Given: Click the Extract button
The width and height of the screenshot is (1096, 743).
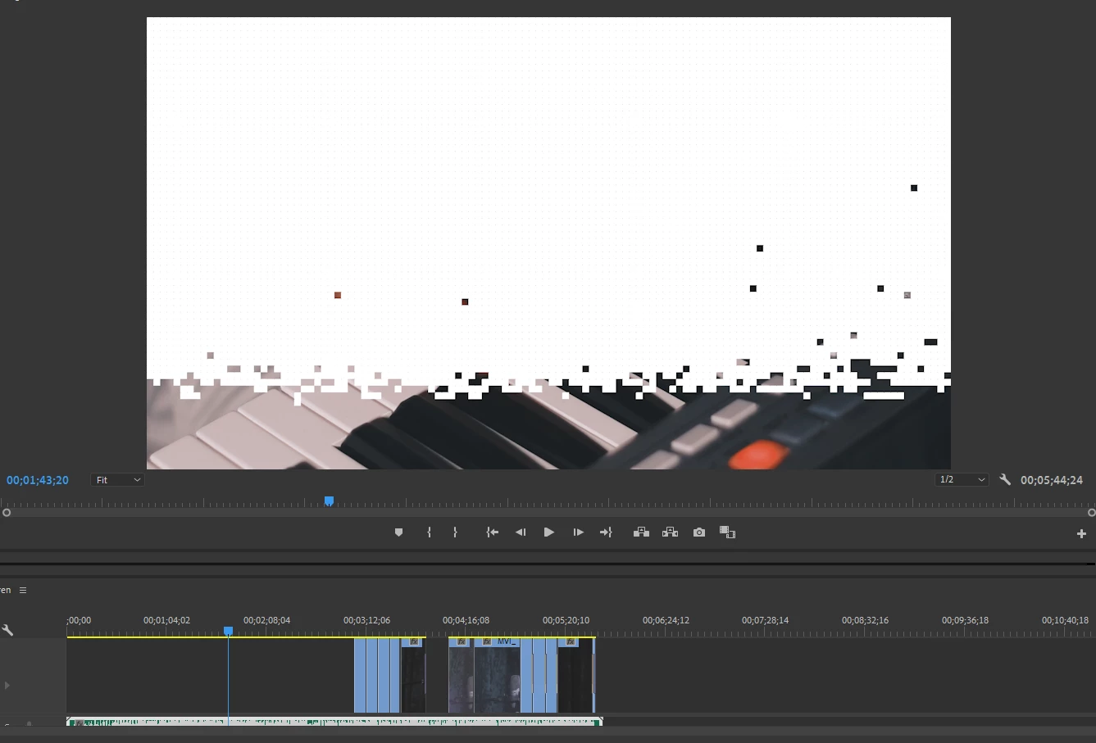Looking at the screenshot, I should (670, 532).
